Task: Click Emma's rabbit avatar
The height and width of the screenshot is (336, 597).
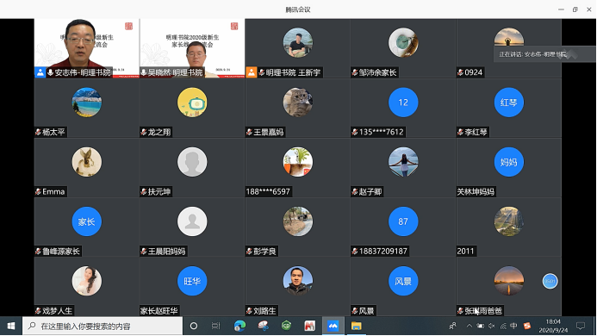Action: click(87, 162)
